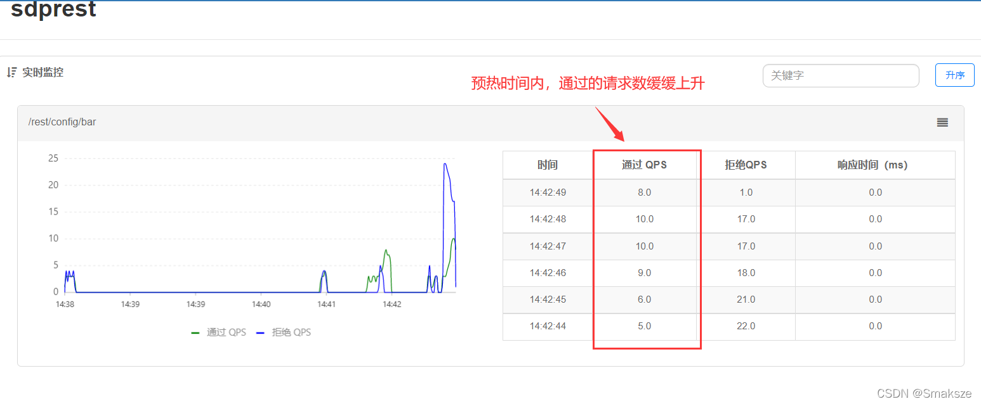Select the /rest/config/bar resource title
This screenshot has height=404, width=981.
tap(62, 122)
